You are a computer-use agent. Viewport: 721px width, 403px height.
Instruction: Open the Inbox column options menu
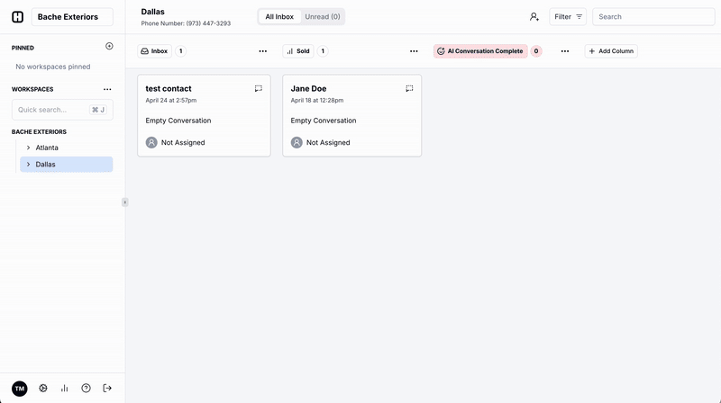263,51
